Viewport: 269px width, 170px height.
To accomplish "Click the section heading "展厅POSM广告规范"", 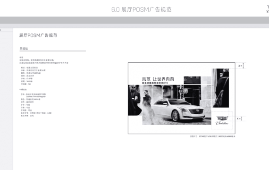I will pyautogui.click(x=38, y=35).
